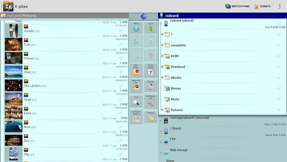
Task: Expand /storage/sdcard1 (microsd)
Action: point(161,121)
